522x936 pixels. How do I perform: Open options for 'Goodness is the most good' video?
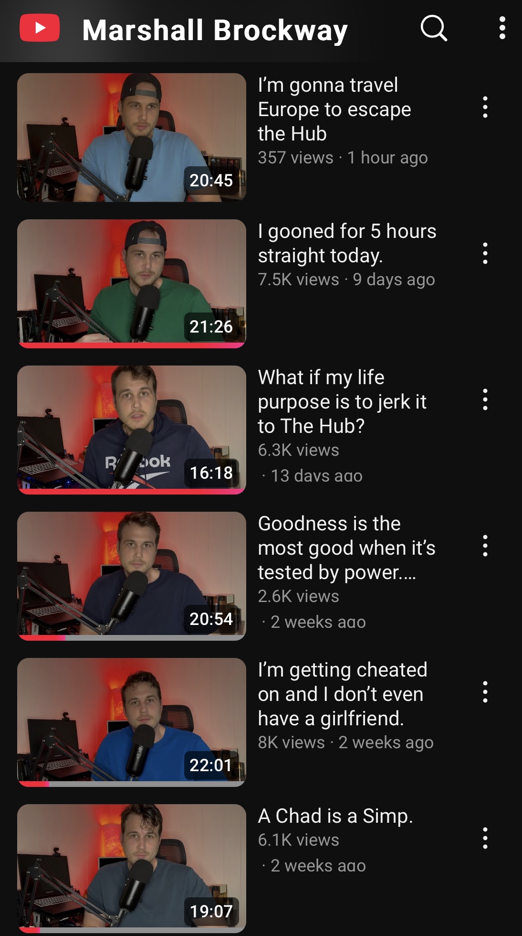pos(485,546)
